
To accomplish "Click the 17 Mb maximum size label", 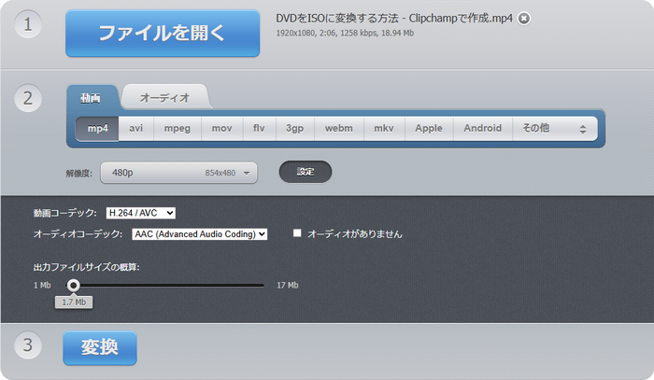I will pyautogui.click(x=288, y=286).
